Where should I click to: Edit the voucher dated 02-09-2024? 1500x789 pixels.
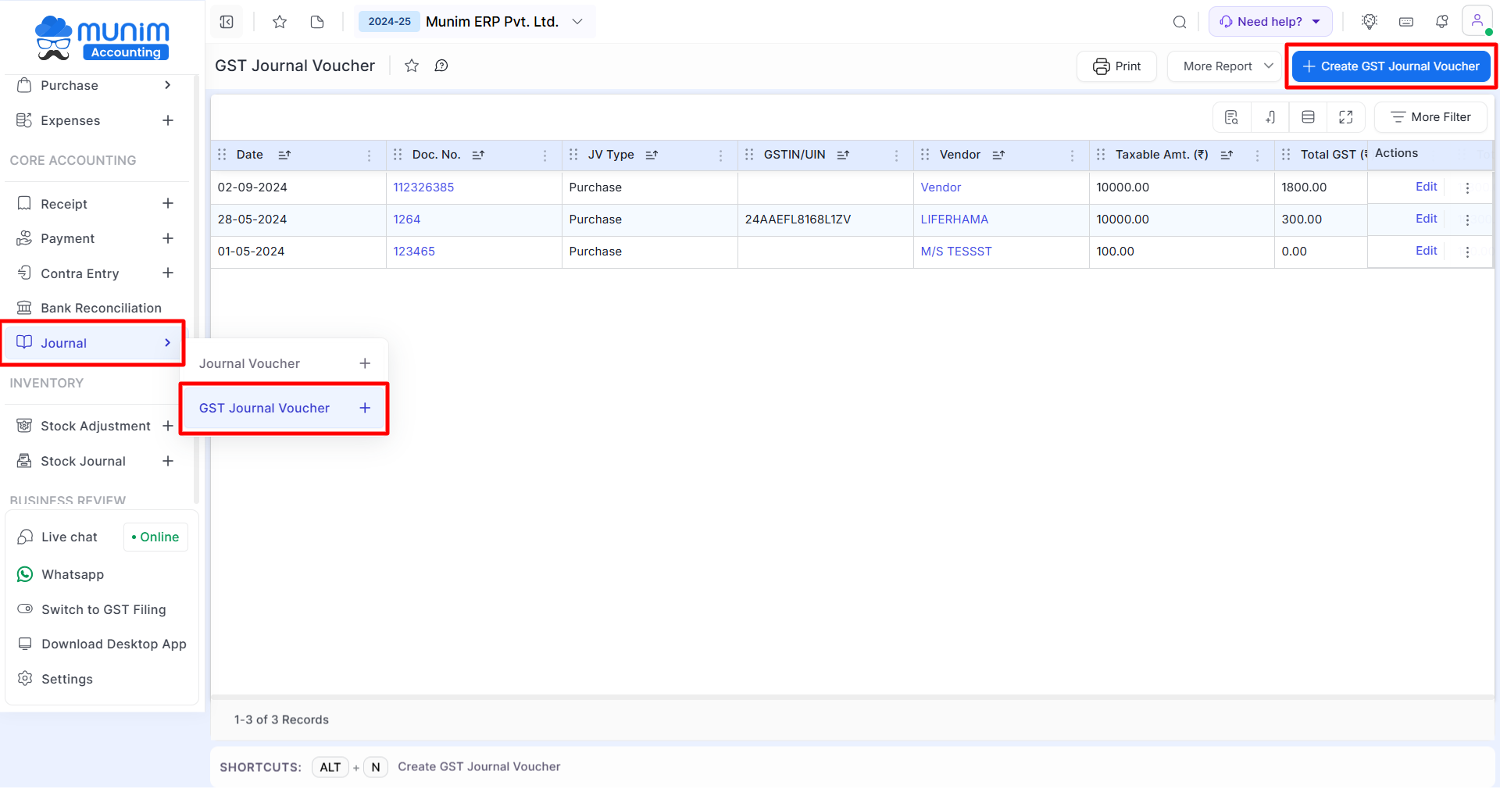1426,187
